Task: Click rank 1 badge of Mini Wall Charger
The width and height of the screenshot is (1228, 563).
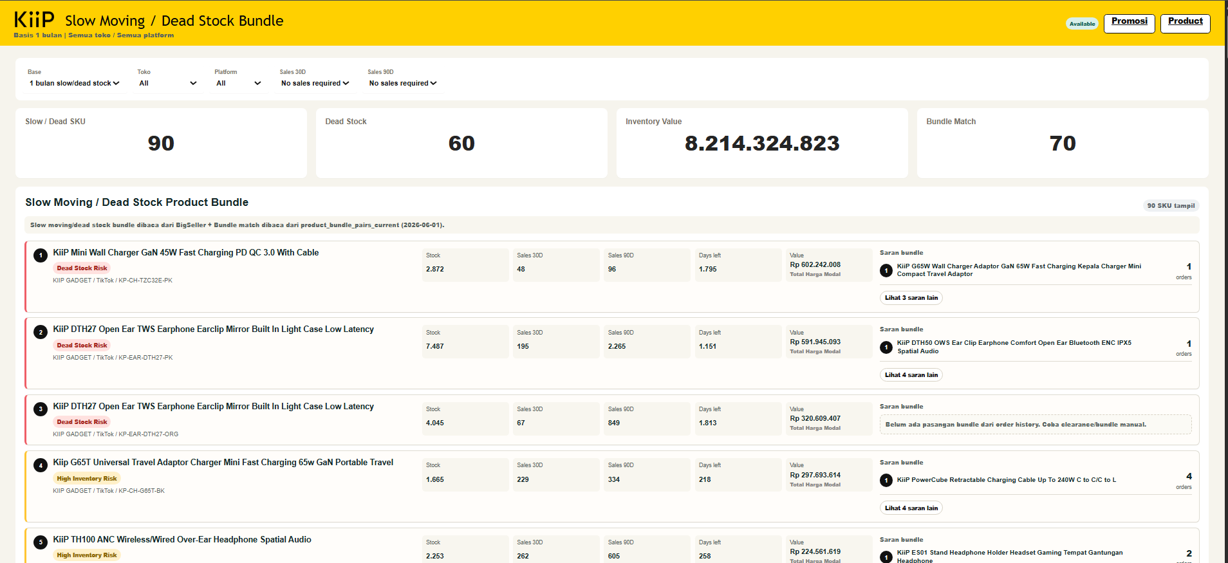Action: [41, 255]
